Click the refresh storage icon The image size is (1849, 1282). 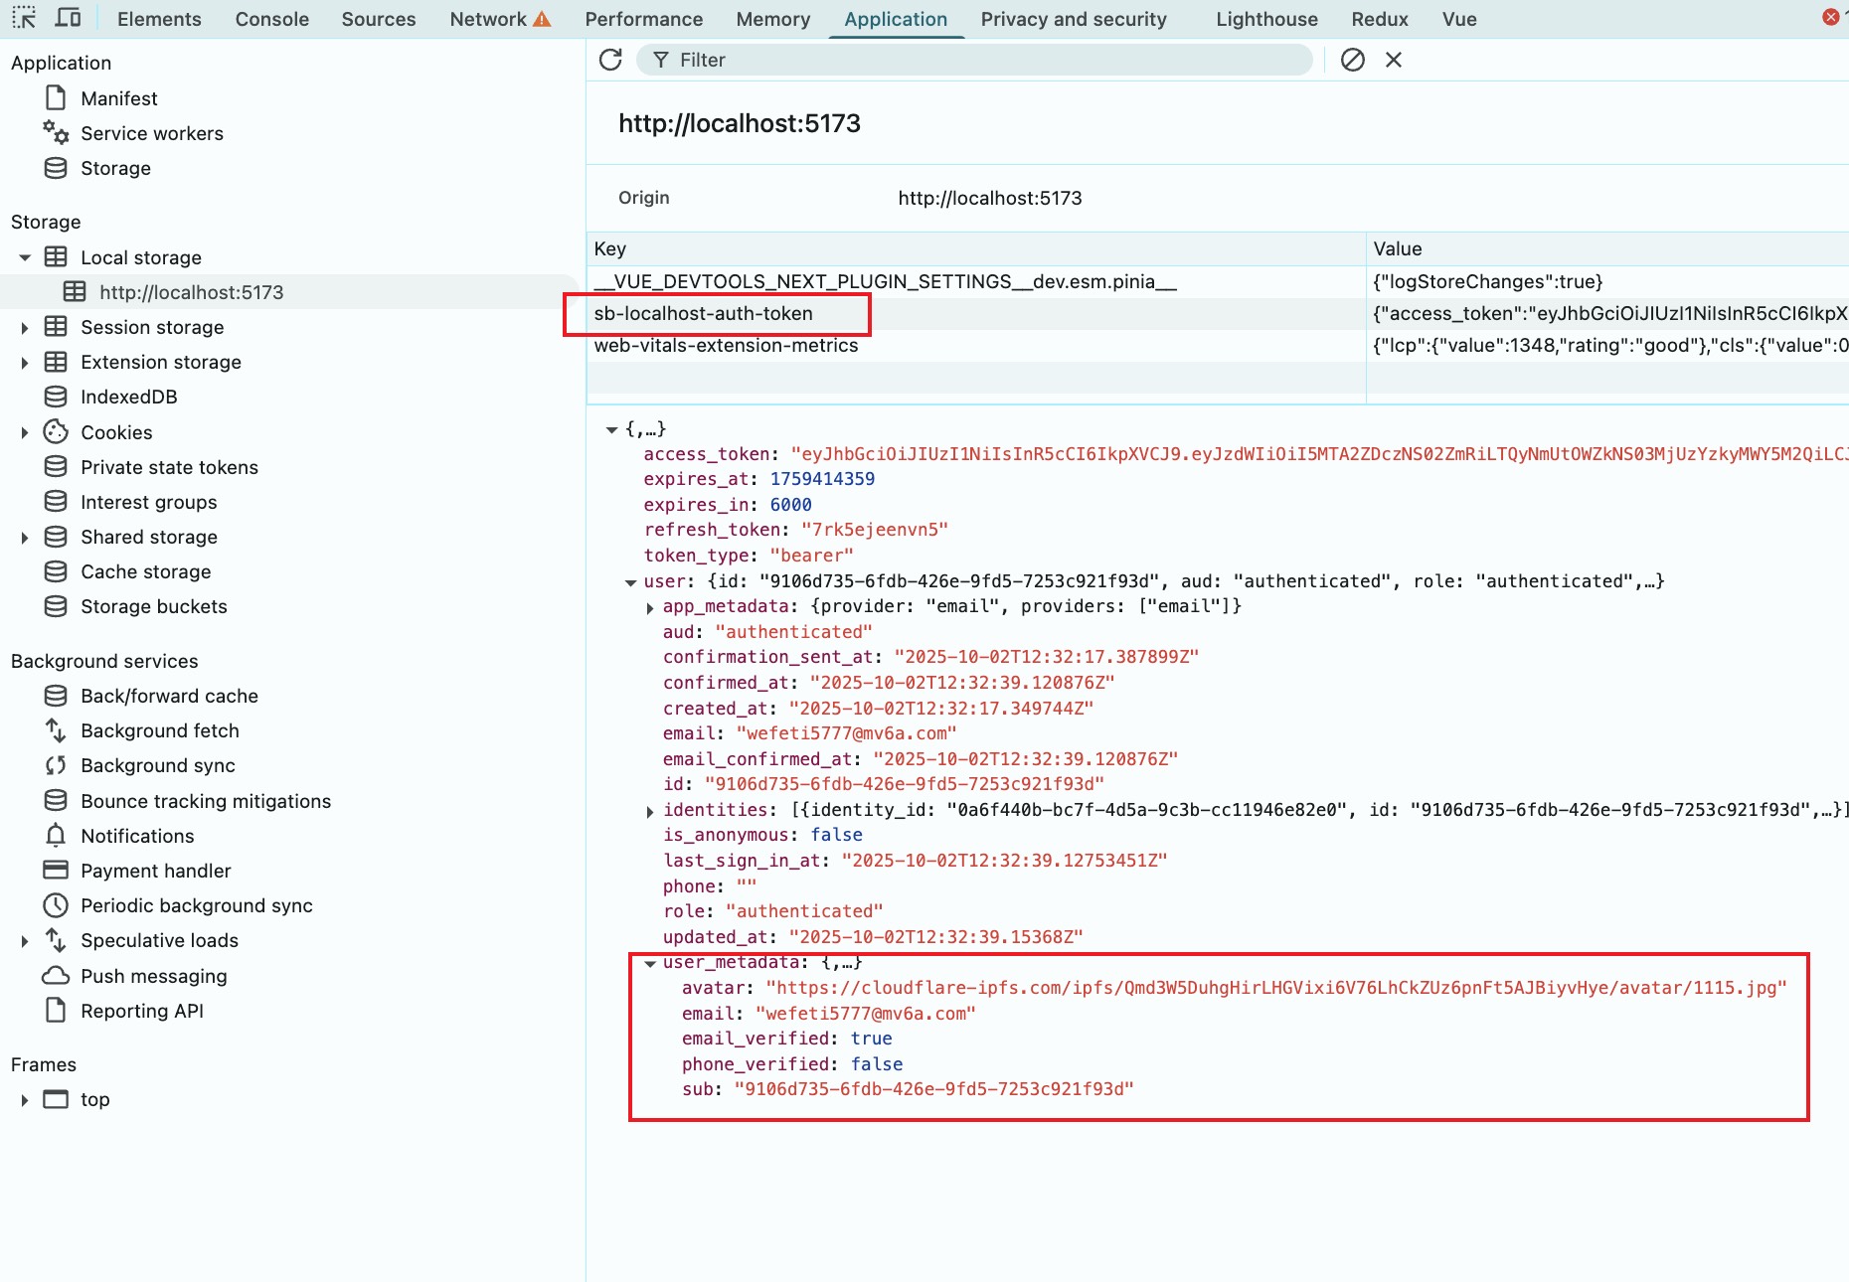(x=610, y=60)
